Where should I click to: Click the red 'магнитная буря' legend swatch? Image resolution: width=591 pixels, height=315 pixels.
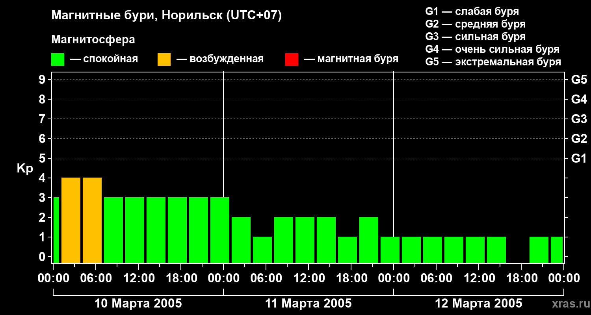[292, 59]
